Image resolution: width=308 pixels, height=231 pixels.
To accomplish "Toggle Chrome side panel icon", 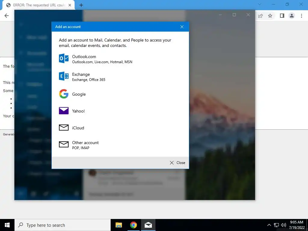I will click(282, 16).
